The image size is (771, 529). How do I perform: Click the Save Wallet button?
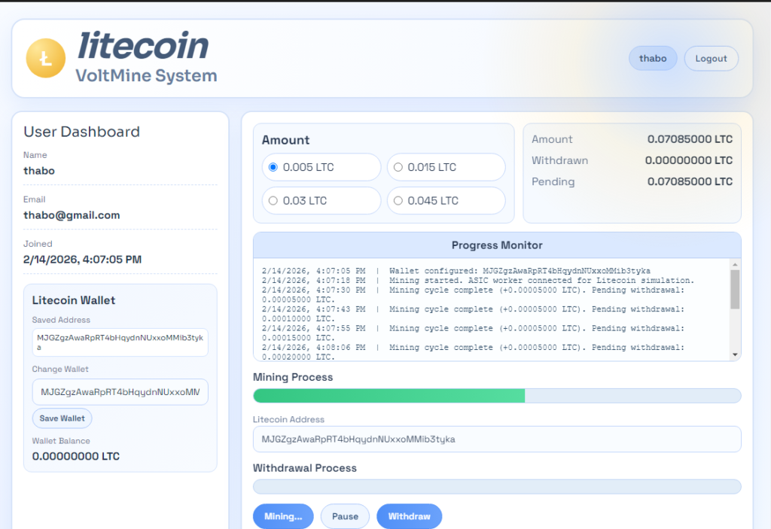point(62,418)
